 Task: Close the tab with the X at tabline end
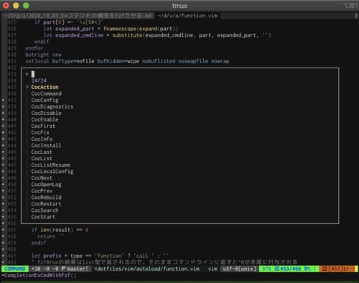(x=356, y=16)
